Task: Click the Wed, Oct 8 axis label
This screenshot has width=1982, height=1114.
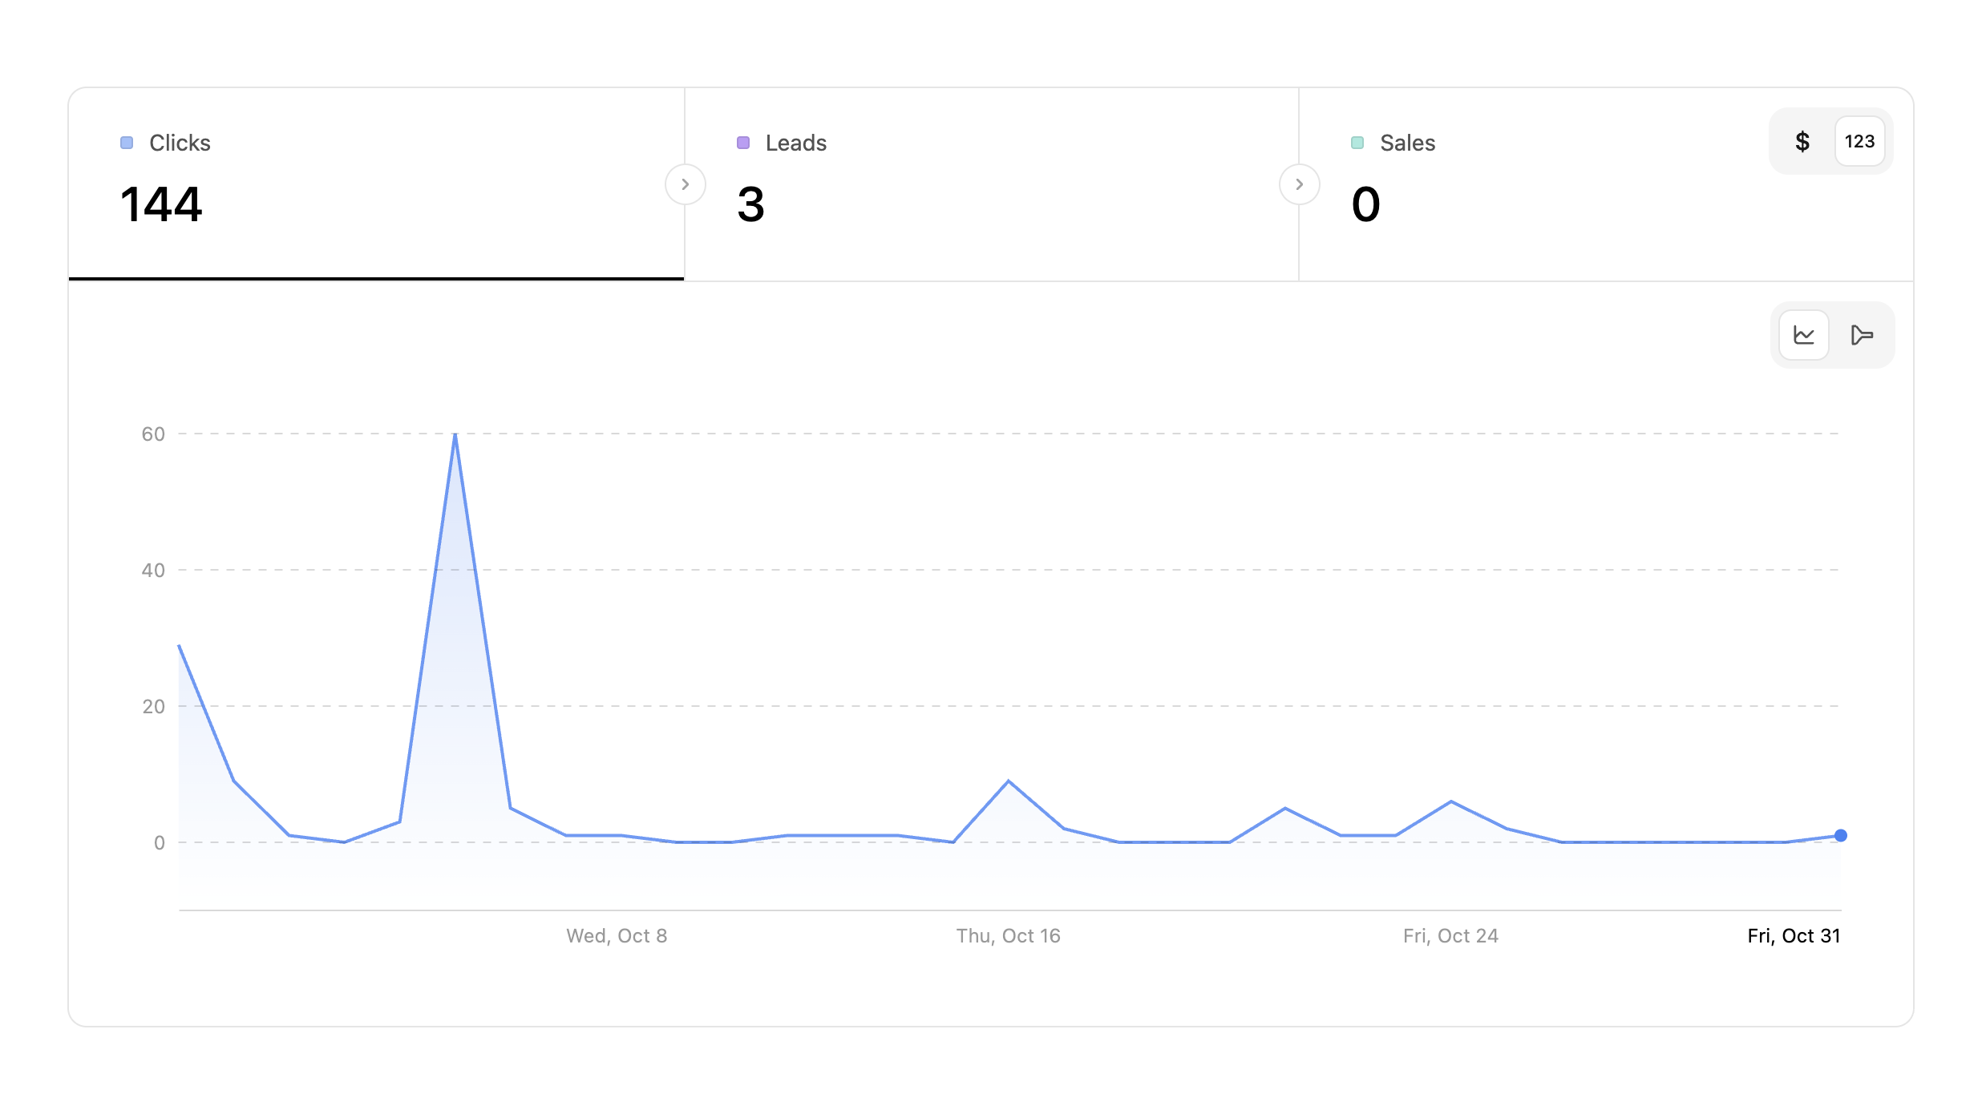Action: coord(617,935)
